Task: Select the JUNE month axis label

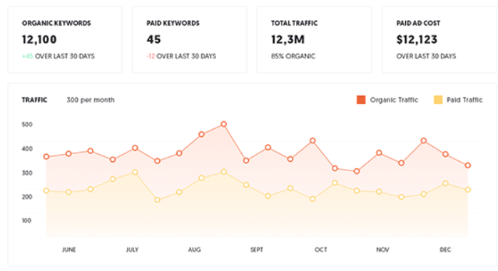Action: (x=69, y=250)
